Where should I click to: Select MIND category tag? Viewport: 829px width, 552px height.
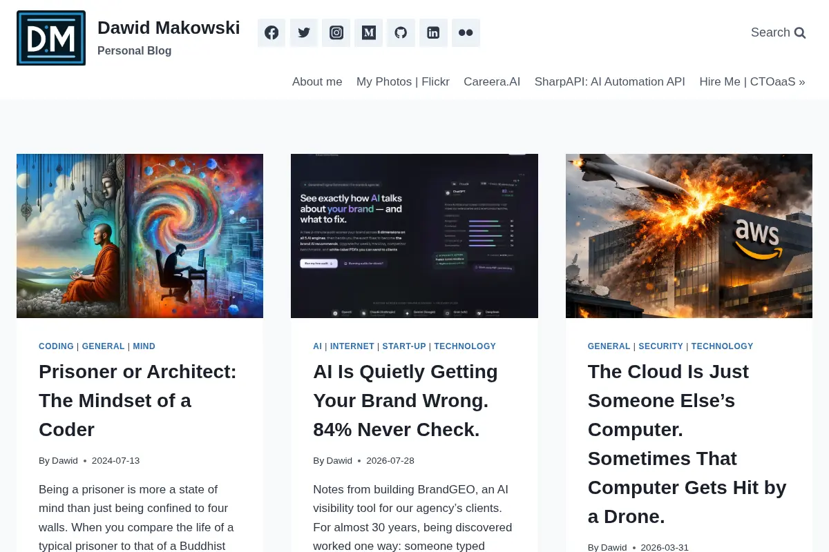(x=144, y=346)
